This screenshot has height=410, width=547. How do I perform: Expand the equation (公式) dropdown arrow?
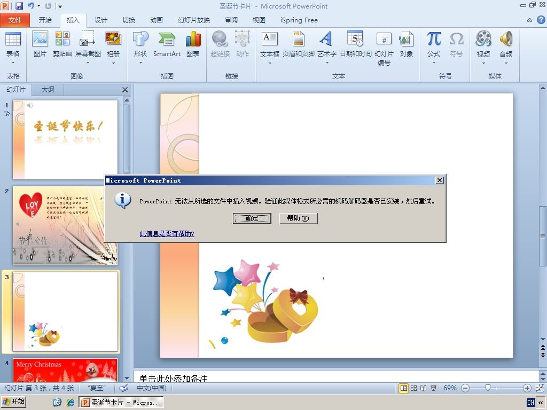tap(434, 63)
